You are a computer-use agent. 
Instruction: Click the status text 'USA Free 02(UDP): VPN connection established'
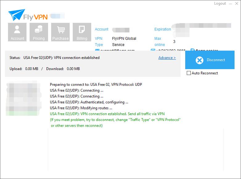pyautogui.click(x=61, y=58)
